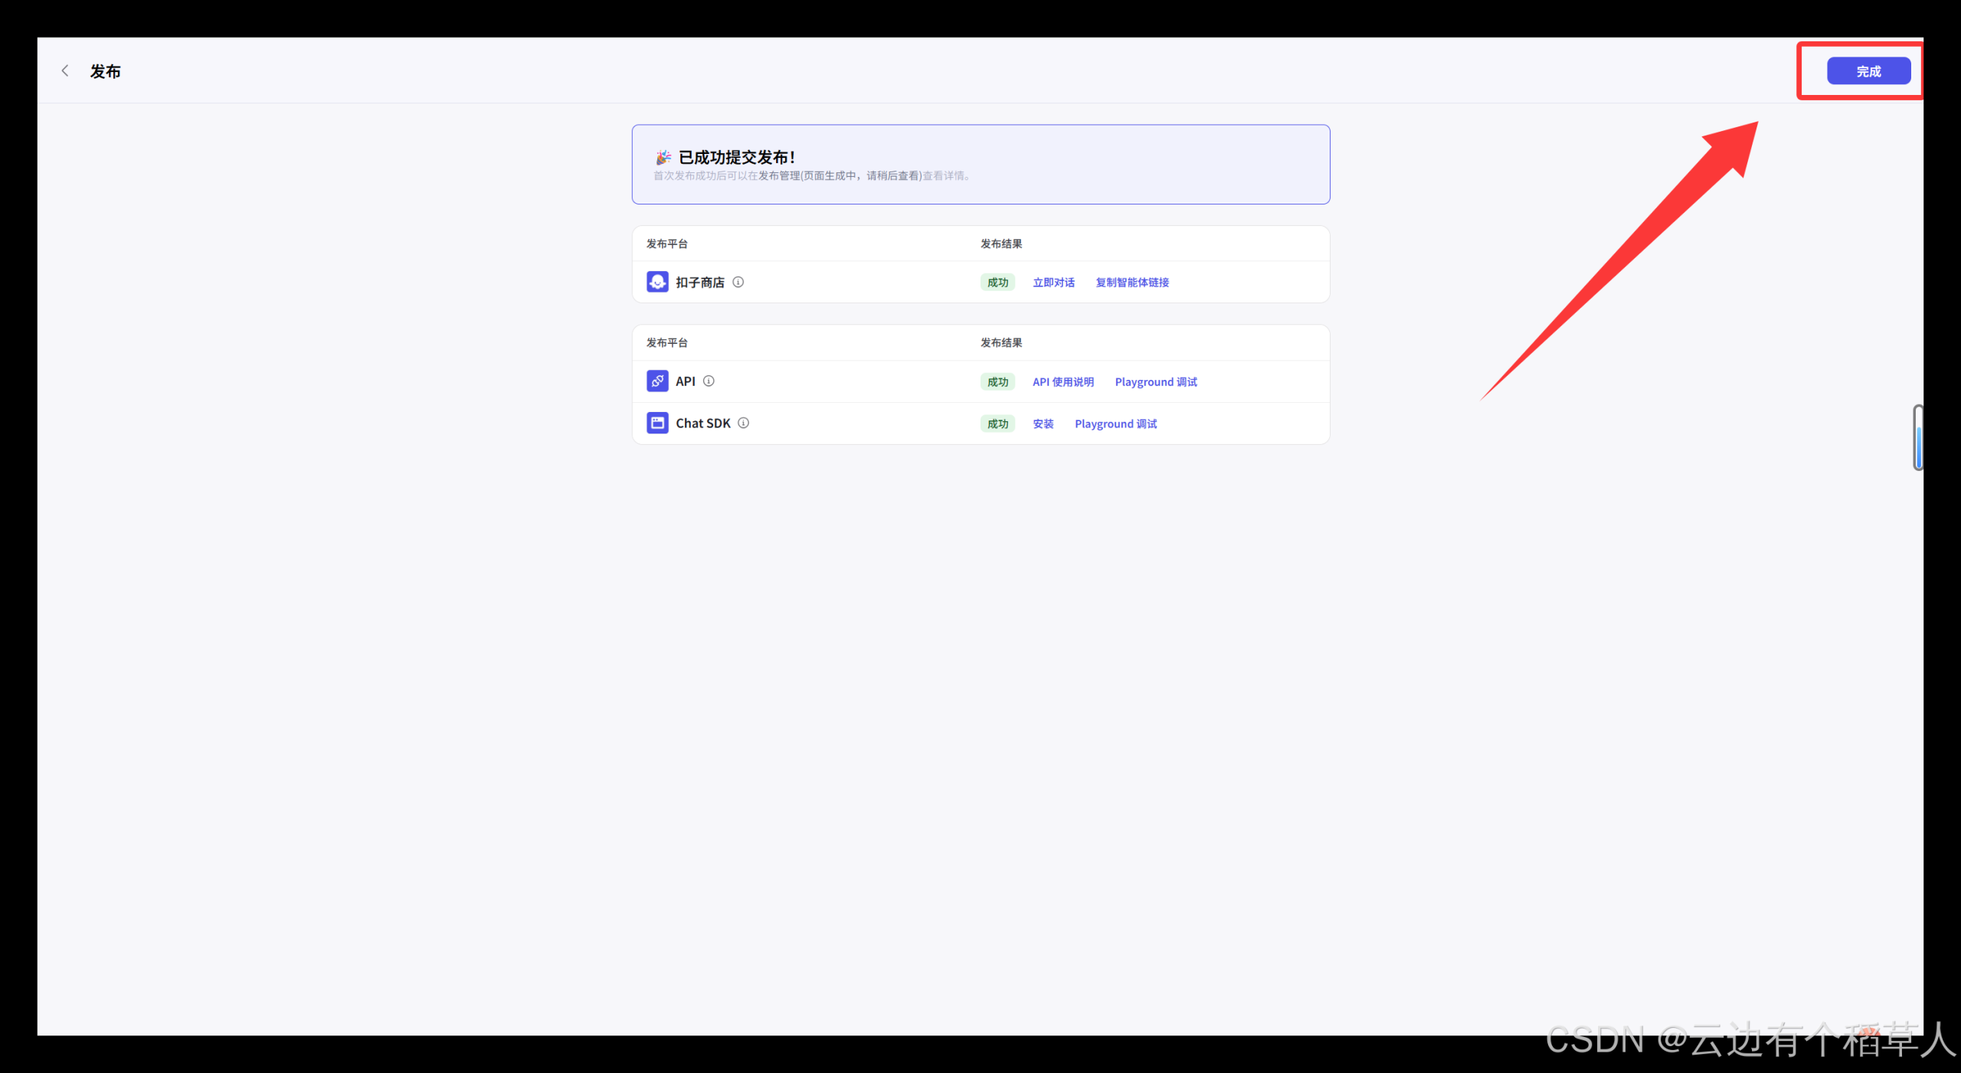Open Playground 调试 in the Chat SDK row
This screenshot has height=1073, width=1961.
pyautogui.click(x=1115, y=424)
